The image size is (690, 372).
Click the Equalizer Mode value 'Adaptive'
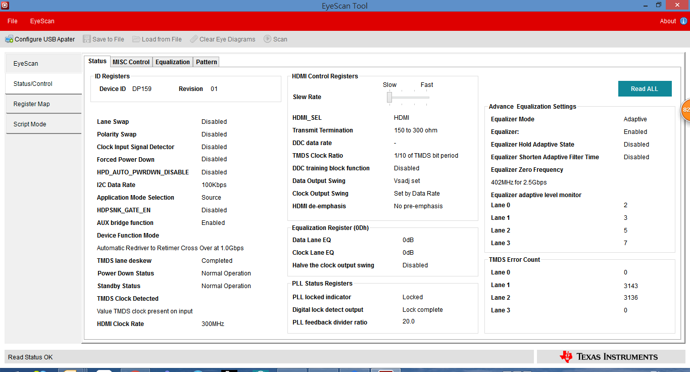(635, 119)
